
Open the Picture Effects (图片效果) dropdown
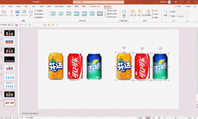pos(112,14)
